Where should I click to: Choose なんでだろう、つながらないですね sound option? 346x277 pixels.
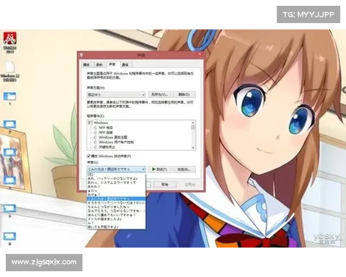tap(116, 211)
